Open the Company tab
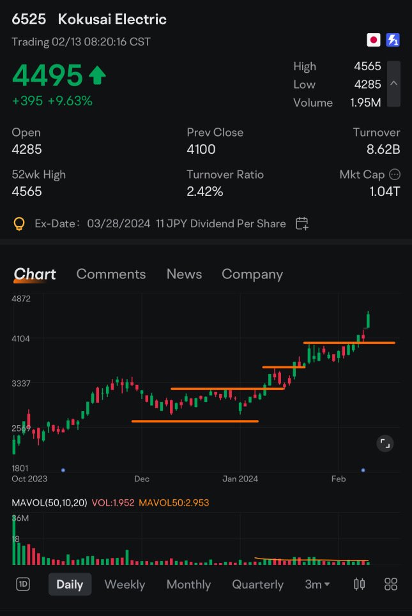The image size is (412, 616). pos(252,274)
